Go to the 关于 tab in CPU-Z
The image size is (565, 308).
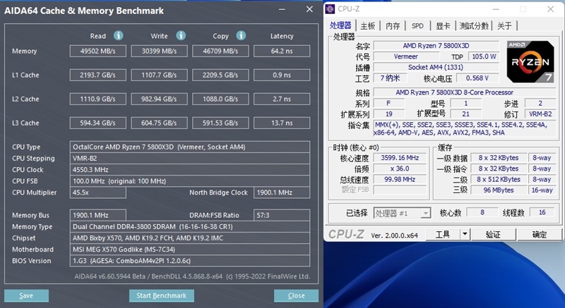coord(504,26)
